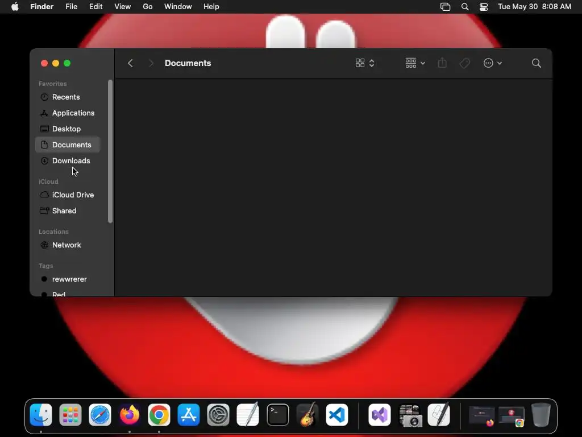Maximize Finder window with green button
Viewport: 582px width, 437px height.
pos(67,63)
